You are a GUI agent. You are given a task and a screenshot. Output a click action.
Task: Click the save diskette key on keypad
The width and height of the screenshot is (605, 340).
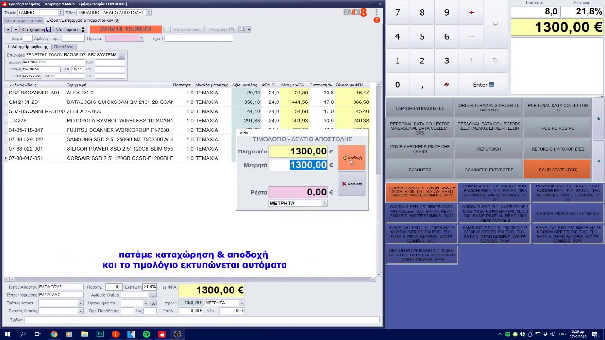point(496,24)
